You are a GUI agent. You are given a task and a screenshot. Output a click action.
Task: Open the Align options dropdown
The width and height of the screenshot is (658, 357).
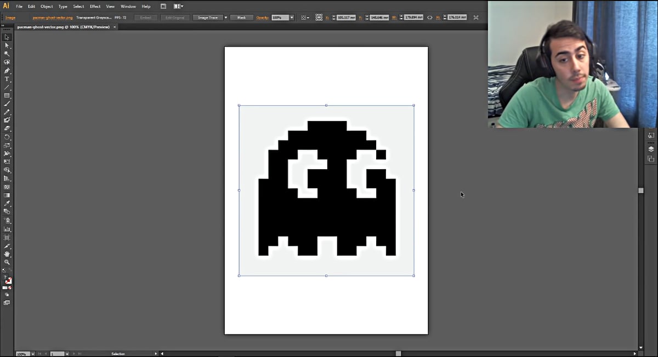coord(304,18)
